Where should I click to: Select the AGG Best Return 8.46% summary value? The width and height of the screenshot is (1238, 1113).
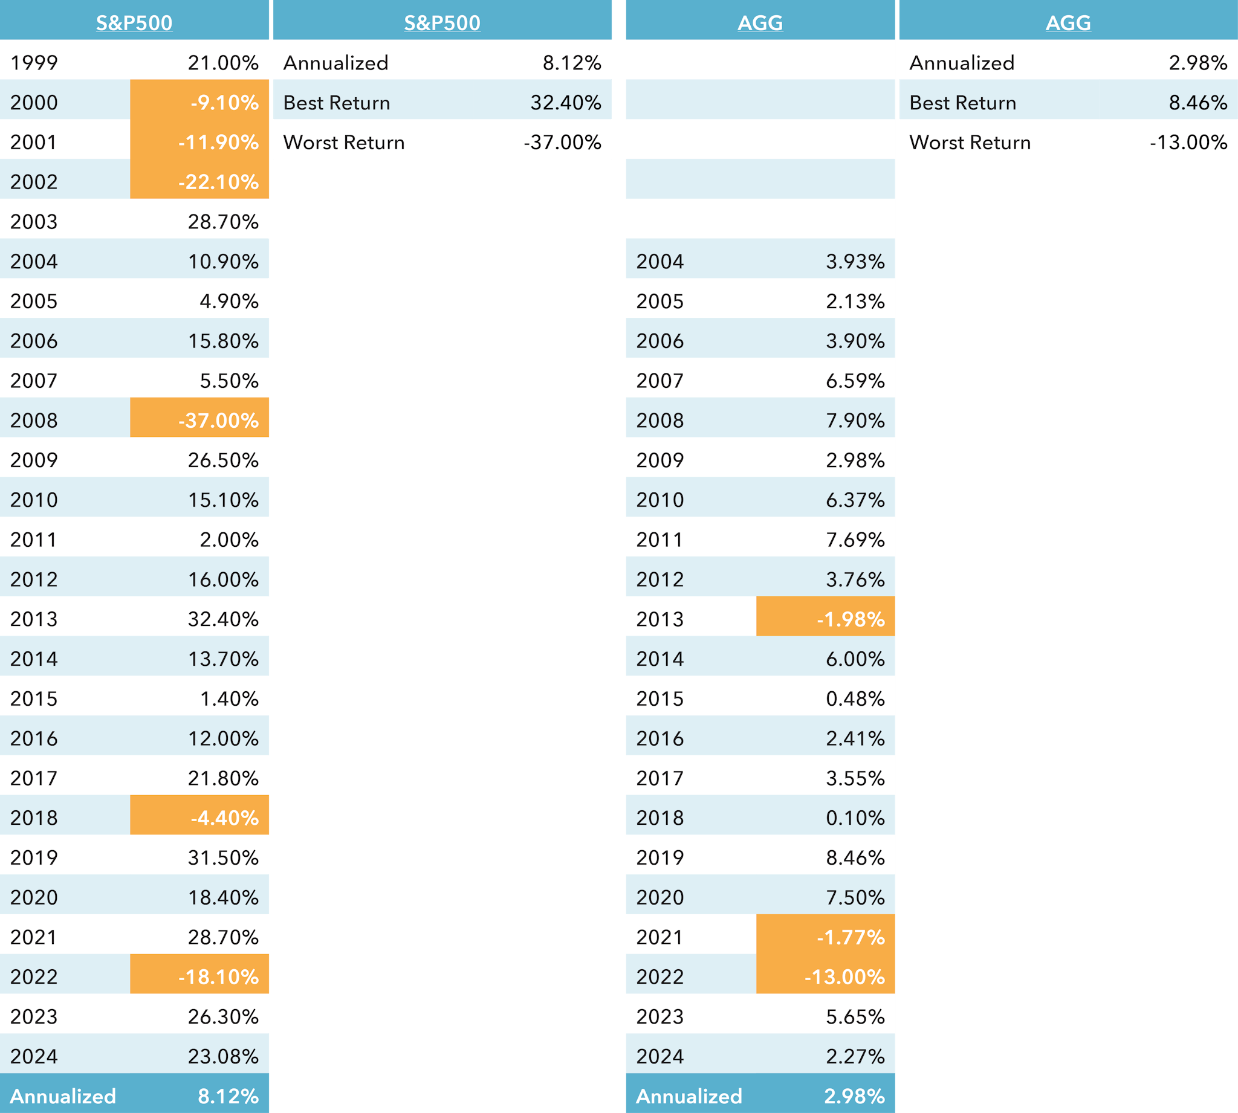[x=1197, y=103]
